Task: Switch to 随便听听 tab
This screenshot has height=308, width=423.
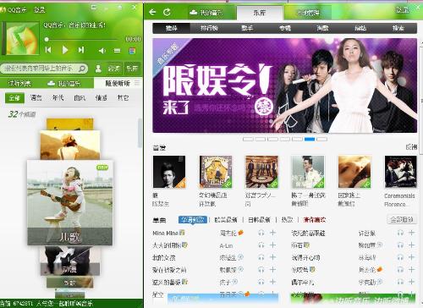Action: [x=118, y=83]
